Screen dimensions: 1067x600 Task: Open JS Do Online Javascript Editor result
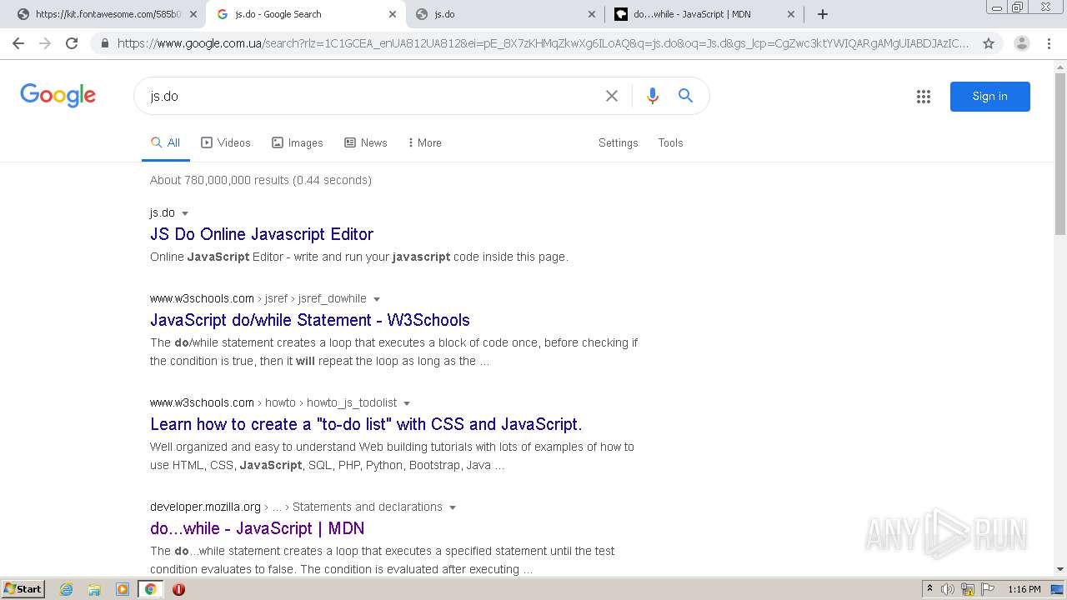pyautogui.click(x=262, y=234)
